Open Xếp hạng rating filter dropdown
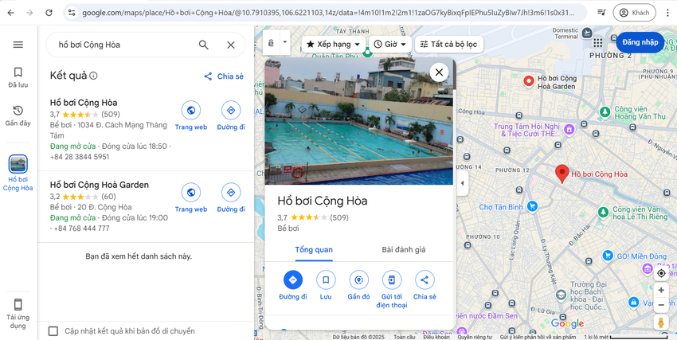Viewport: 677px width, 340px height. coord(333,45)
